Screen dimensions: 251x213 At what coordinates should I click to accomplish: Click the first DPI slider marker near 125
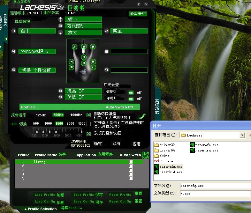(x=37, y=131)
